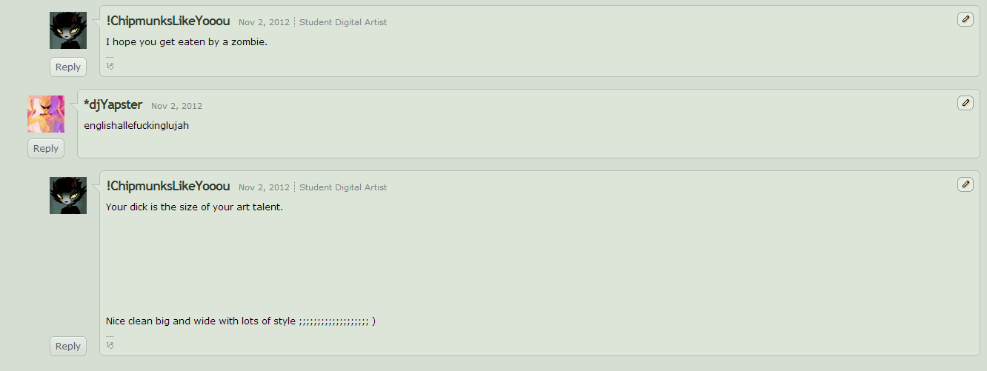
Task: Click the Nov 2, 2012 timestamp on the art talent comment
Action: click(264, 187)
